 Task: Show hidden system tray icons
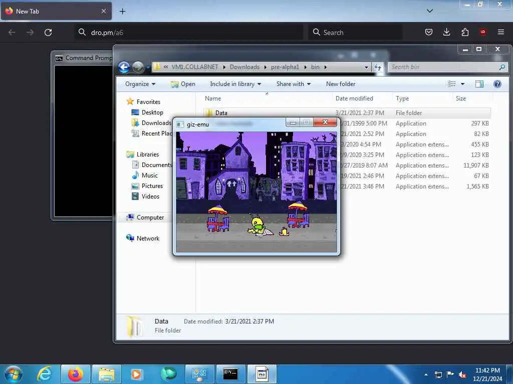426,374
